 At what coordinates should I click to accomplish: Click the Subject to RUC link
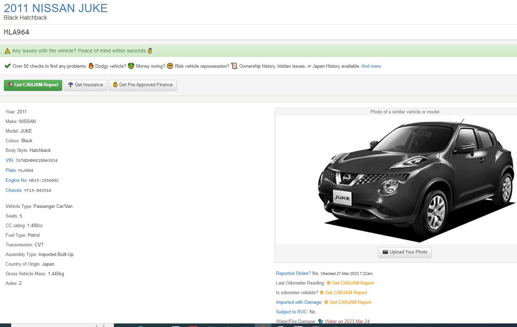point(292,312)
